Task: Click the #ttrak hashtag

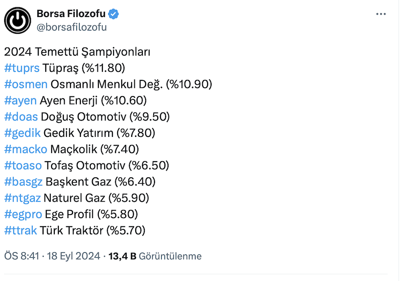Action: tap(20, 230)
